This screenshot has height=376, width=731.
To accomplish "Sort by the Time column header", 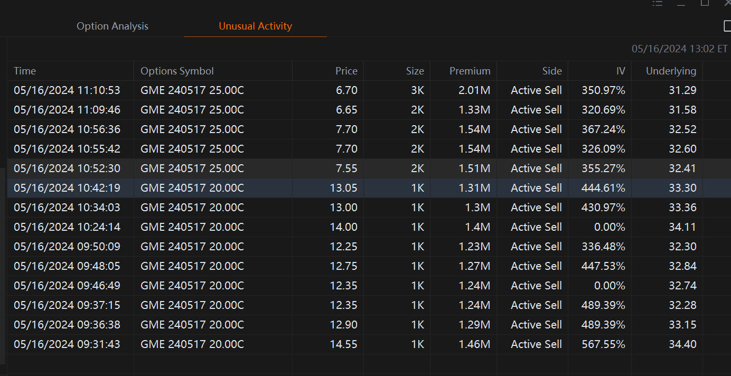I will point(25,71).
